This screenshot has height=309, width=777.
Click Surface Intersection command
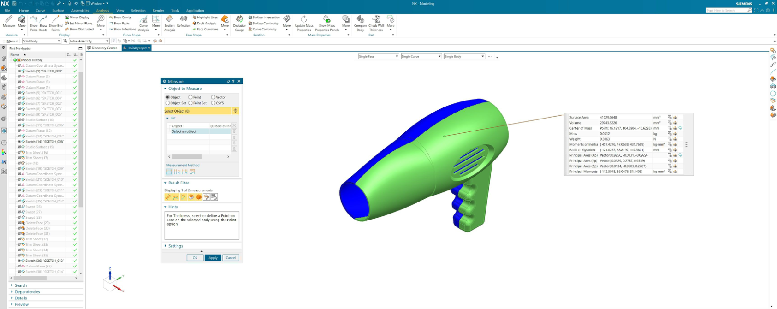pos(264,18)
